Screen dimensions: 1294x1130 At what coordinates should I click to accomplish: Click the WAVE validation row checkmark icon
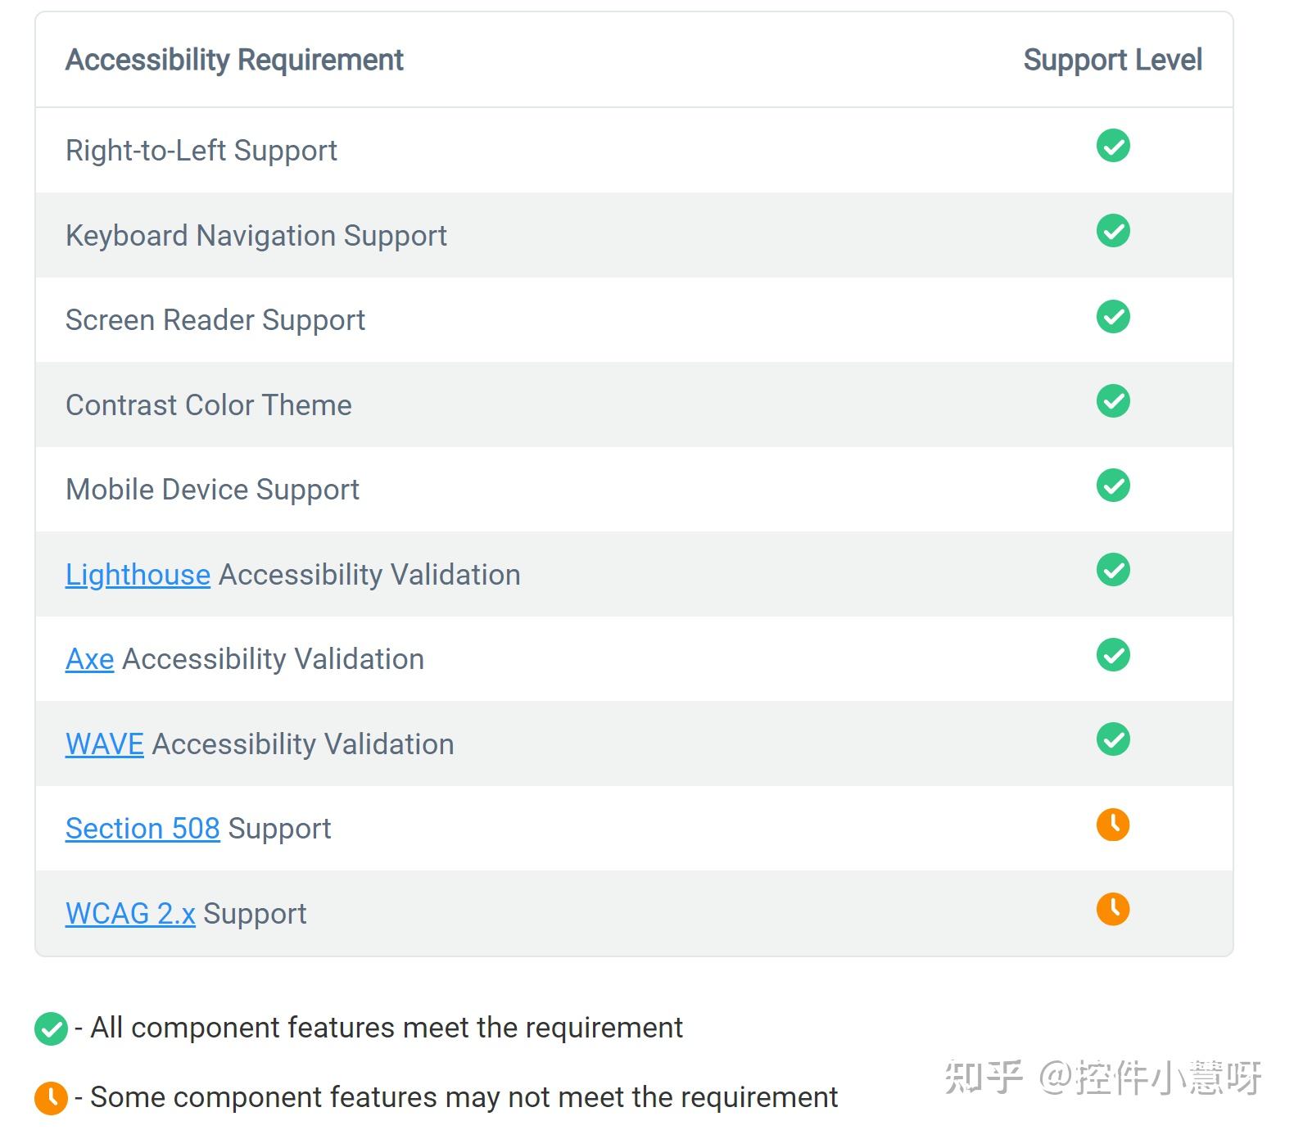point(1112,739)
